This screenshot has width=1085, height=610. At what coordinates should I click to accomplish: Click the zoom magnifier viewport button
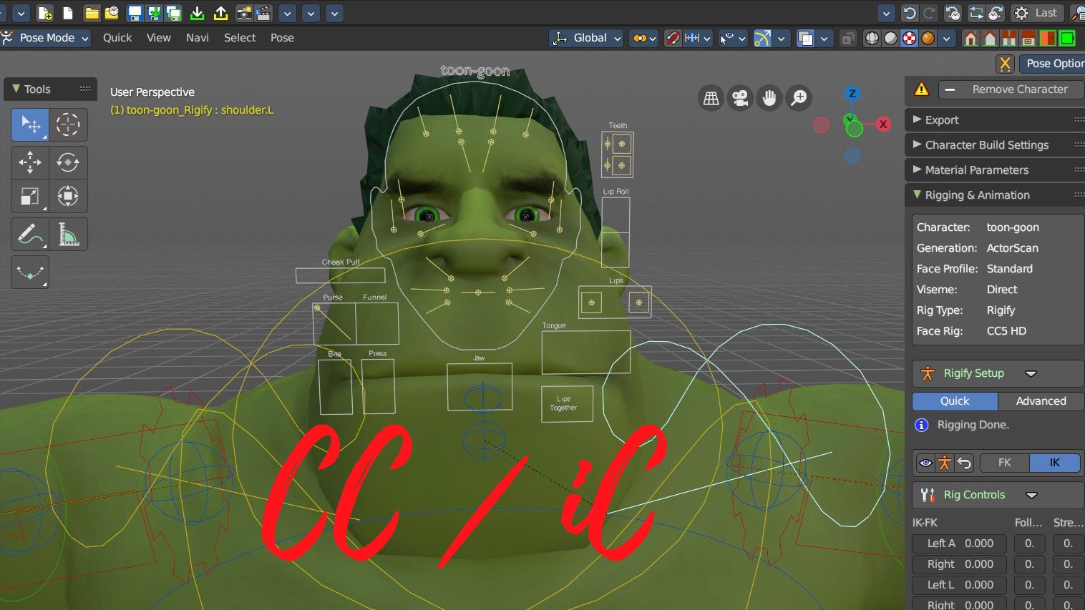(799, 98)
